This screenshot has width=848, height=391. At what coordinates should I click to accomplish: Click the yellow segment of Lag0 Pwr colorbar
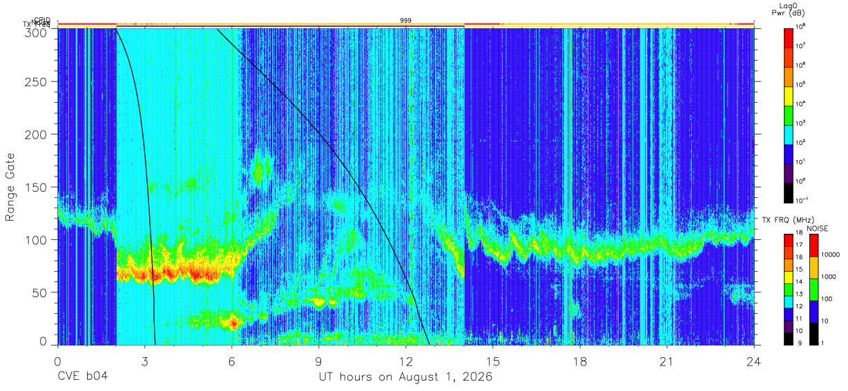[789, 95]
